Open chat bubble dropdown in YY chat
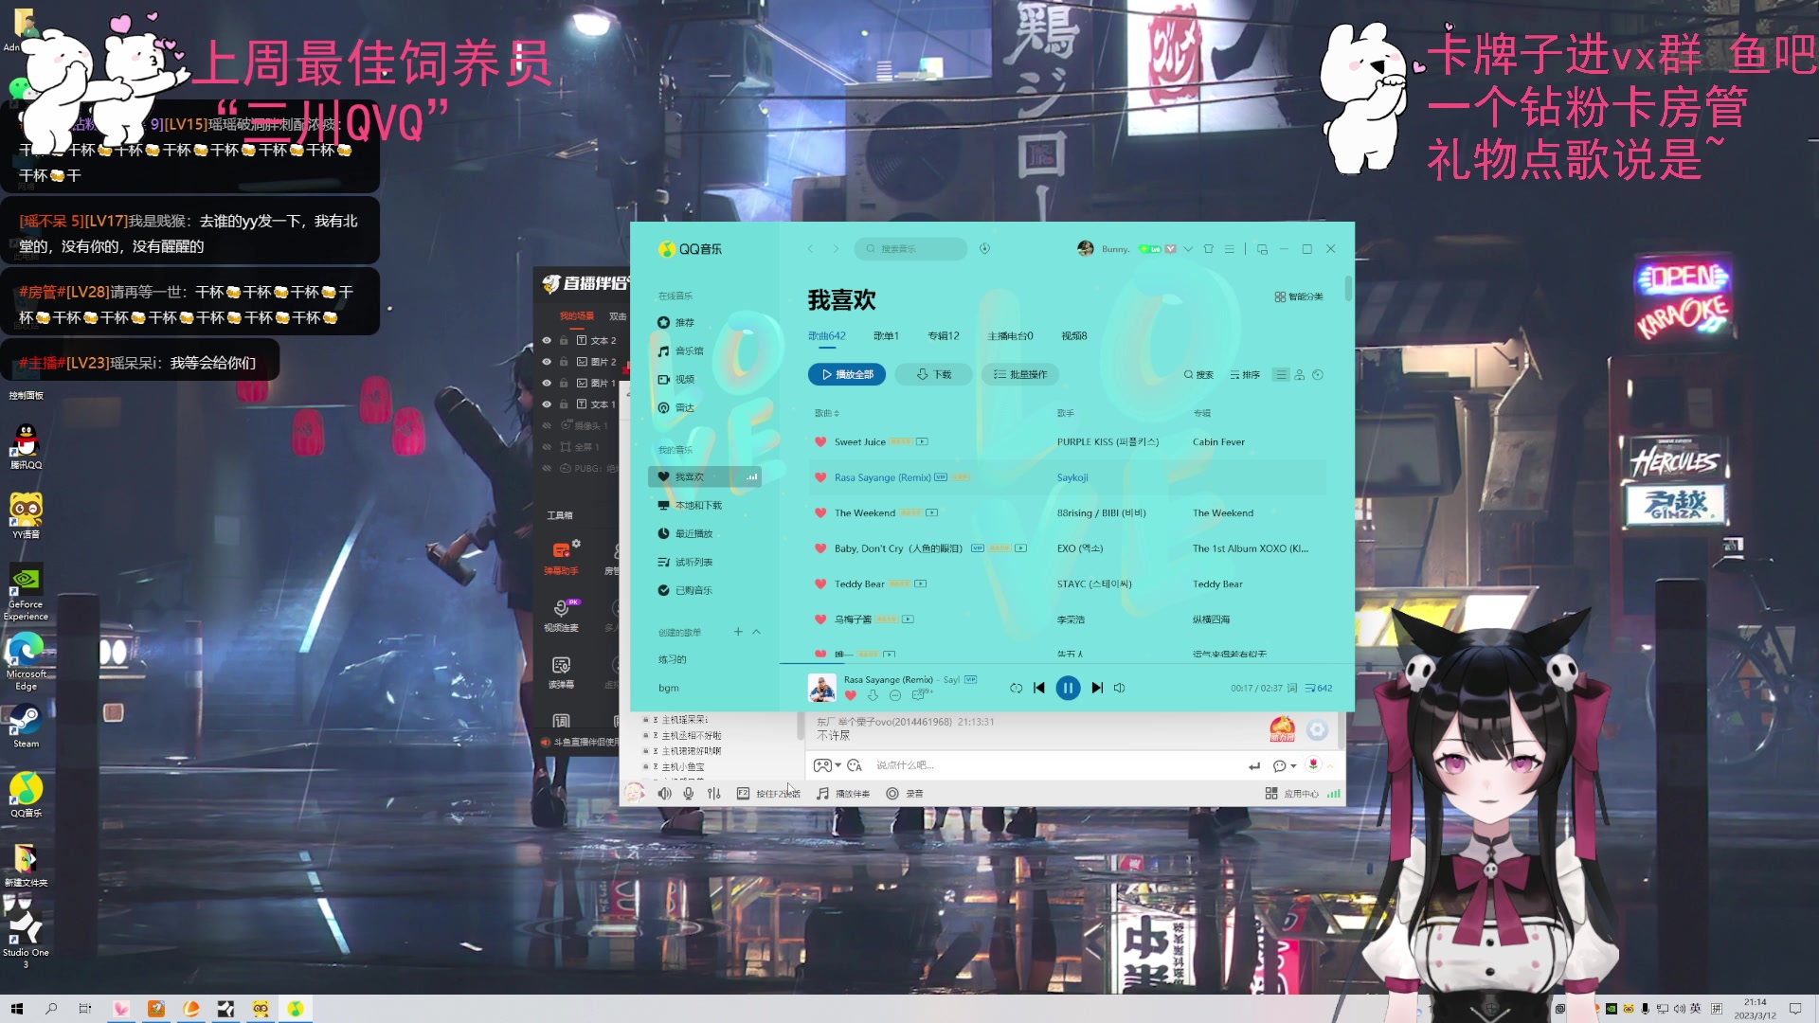1819x1023 pixels. 1284,765
